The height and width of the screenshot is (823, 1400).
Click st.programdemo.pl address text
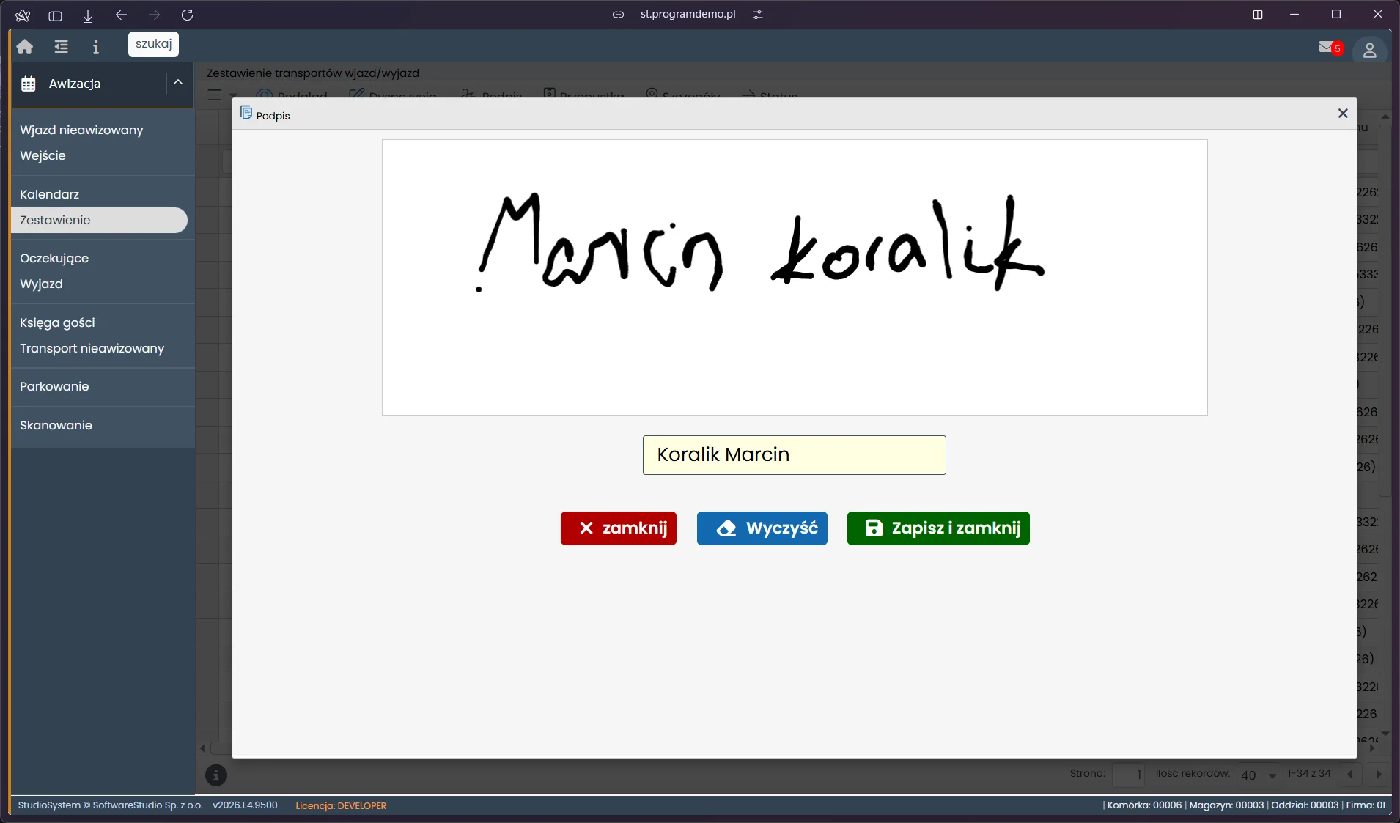click(x=688, y=14)
